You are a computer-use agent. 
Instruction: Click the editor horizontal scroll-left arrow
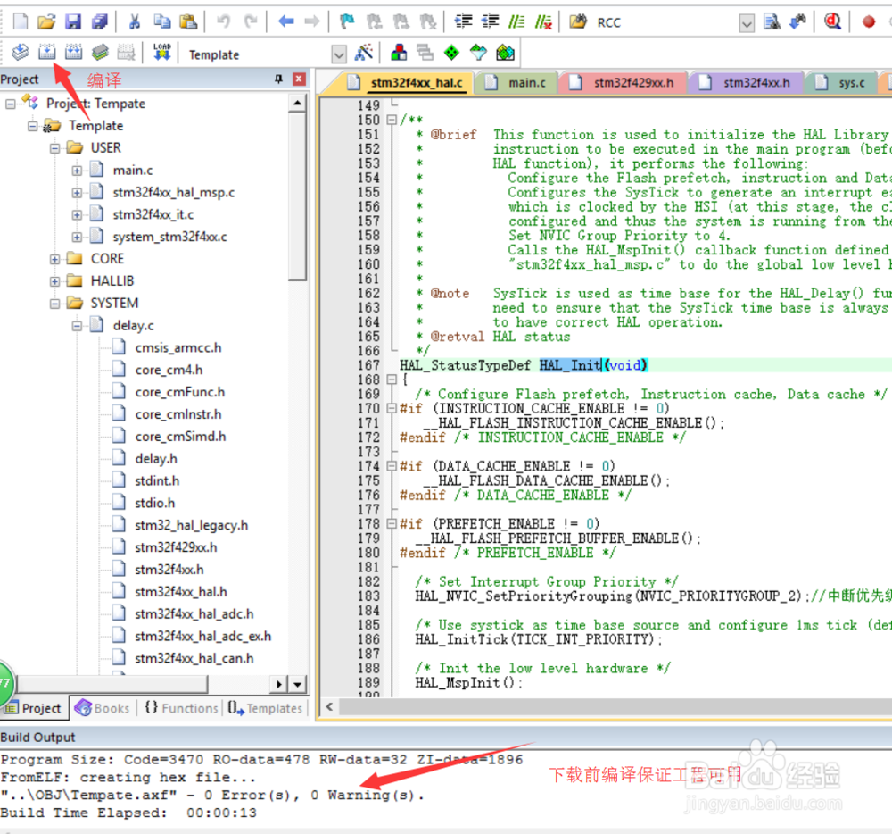pyautogui.click(x=329, y=707)
